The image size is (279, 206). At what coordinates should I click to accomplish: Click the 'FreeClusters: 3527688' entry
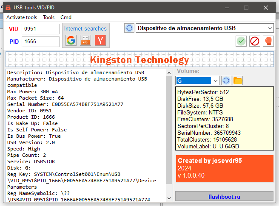[205, 119]
